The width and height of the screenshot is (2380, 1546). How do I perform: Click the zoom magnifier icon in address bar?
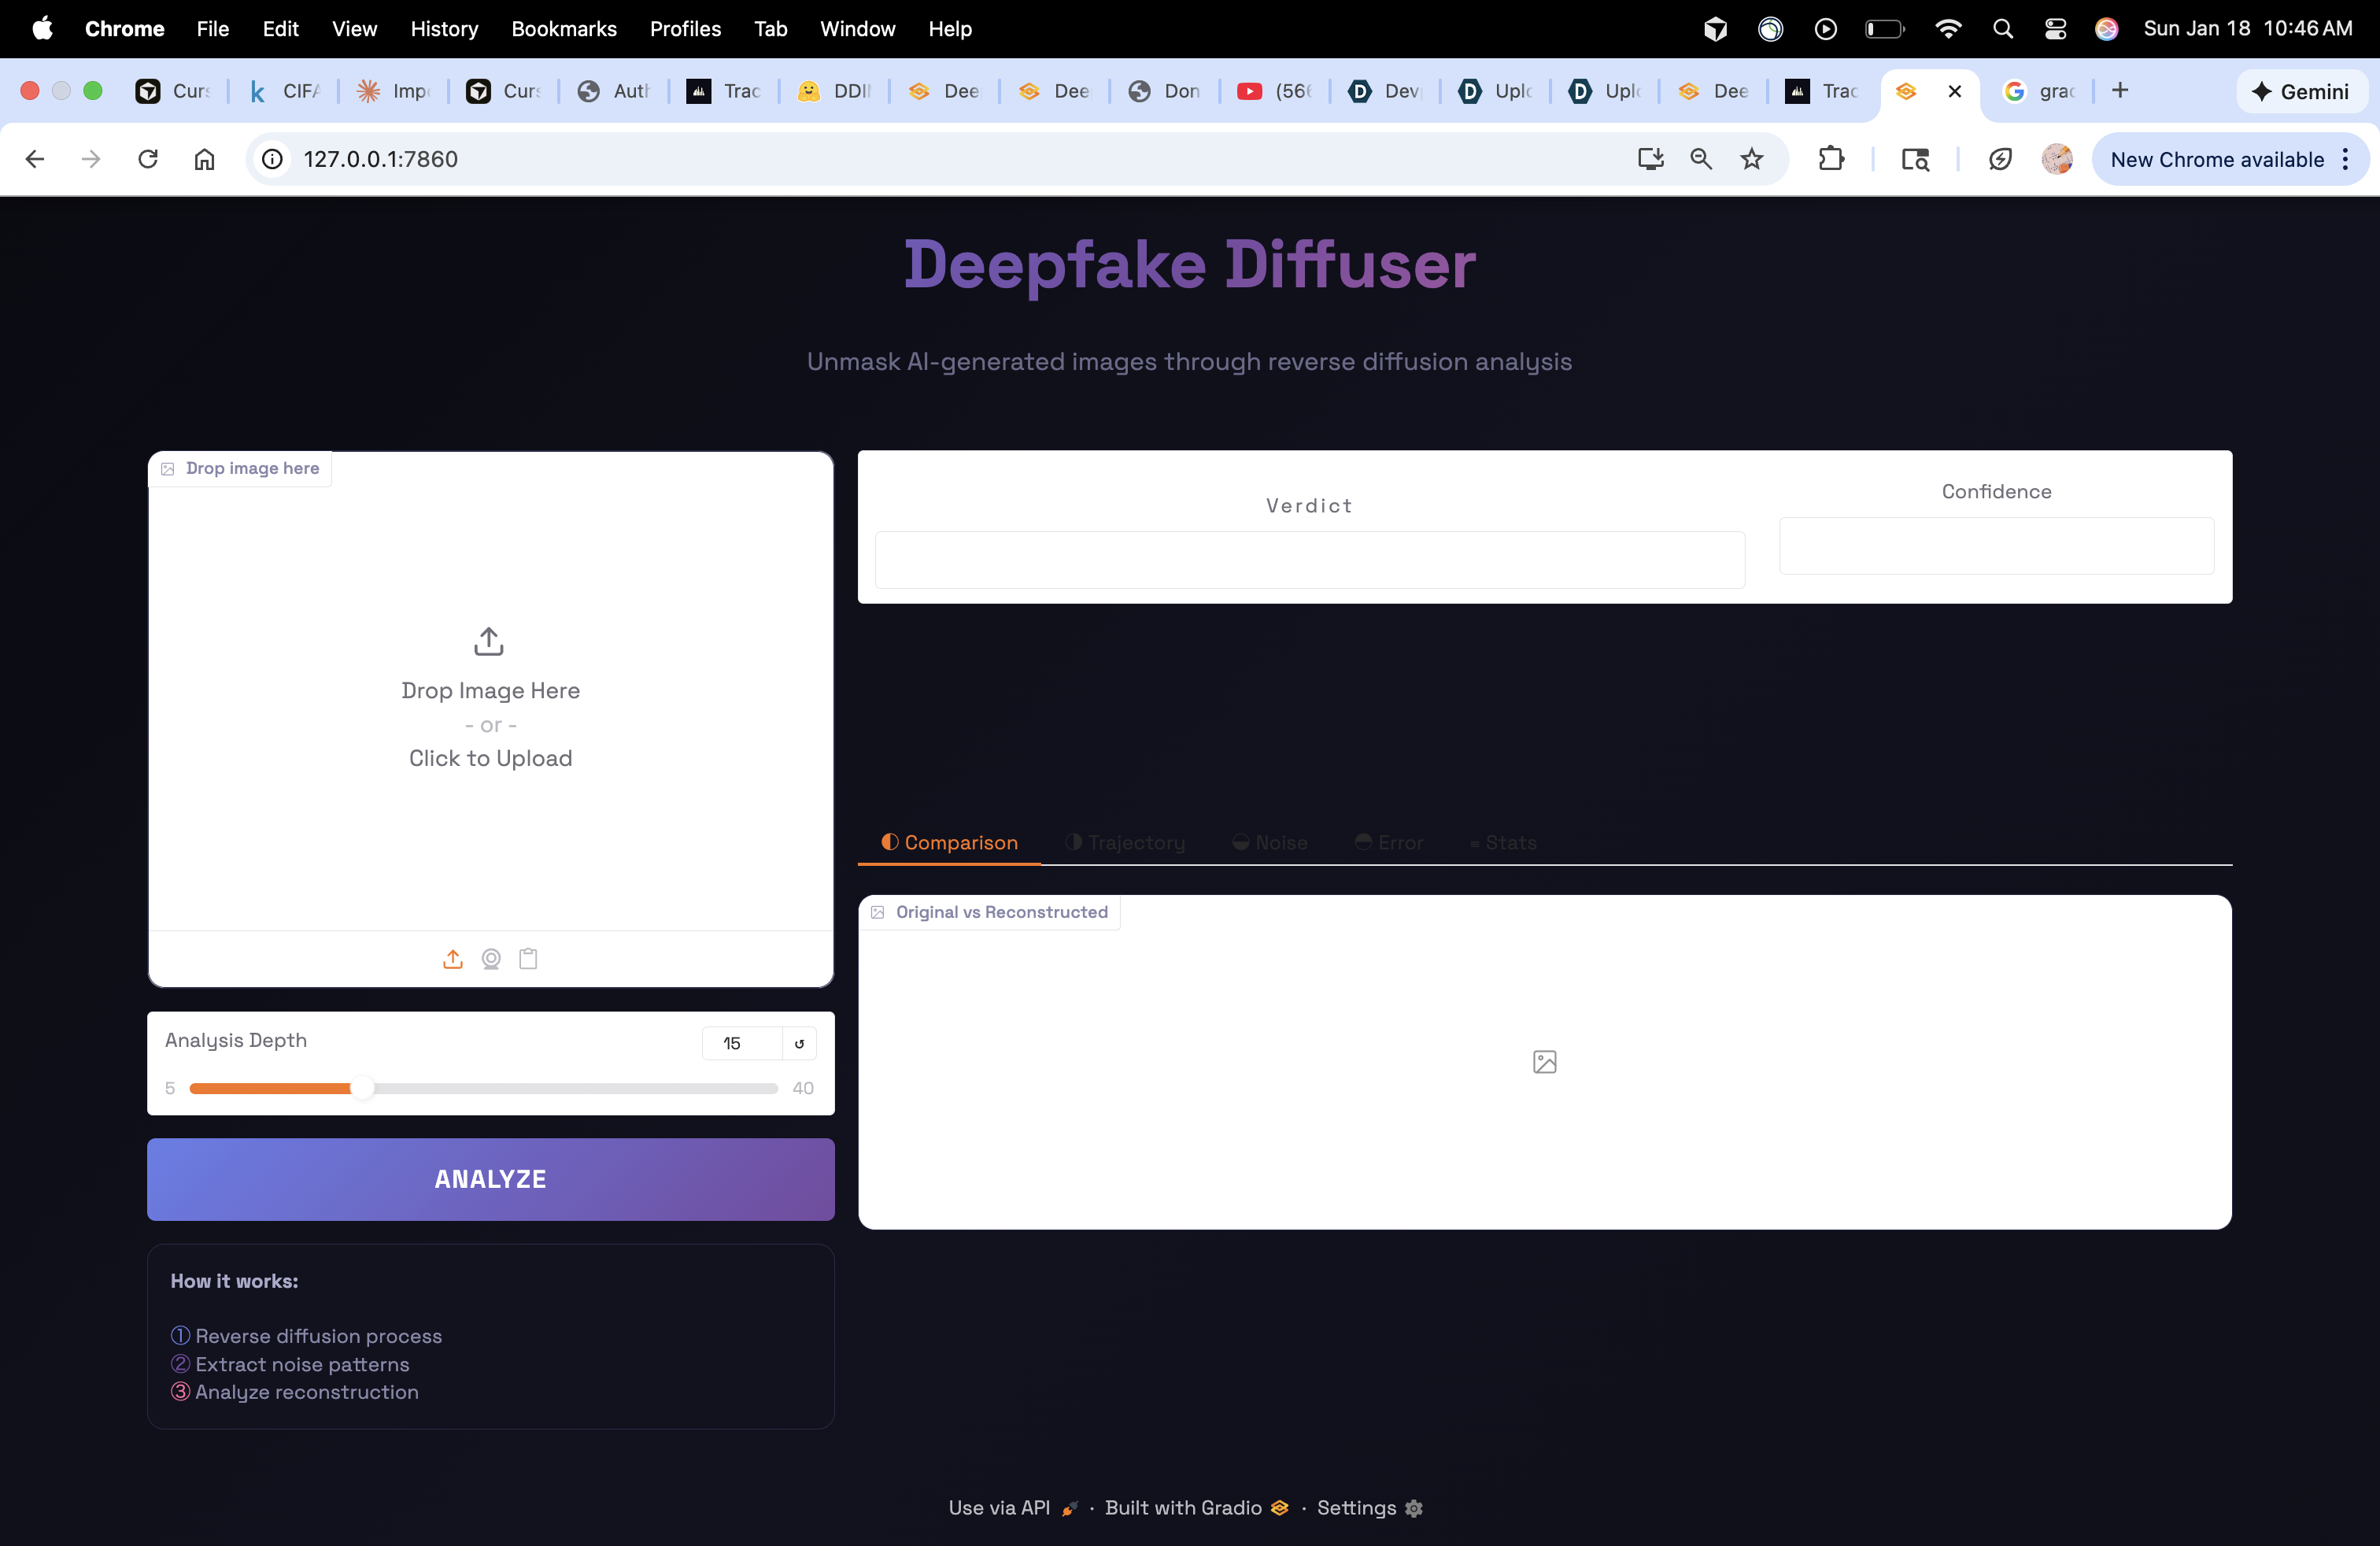[1700, 159]
